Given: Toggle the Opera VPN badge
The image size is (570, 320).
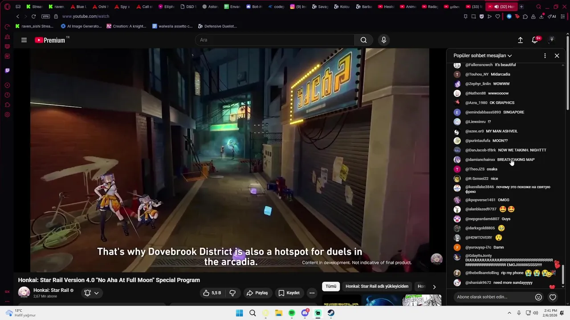Looking at the screenshot, I should [45, 16].
